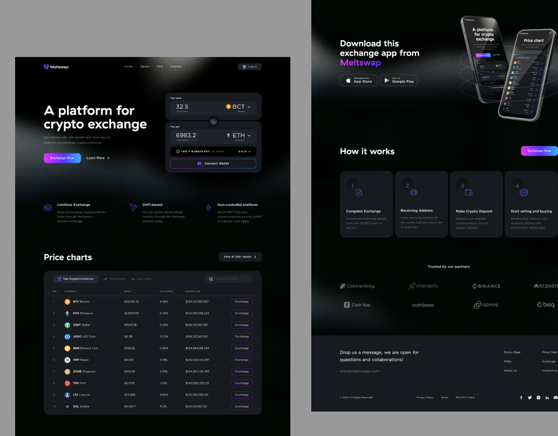Switch to the Top Gainers tab

(x=114, y=279)
